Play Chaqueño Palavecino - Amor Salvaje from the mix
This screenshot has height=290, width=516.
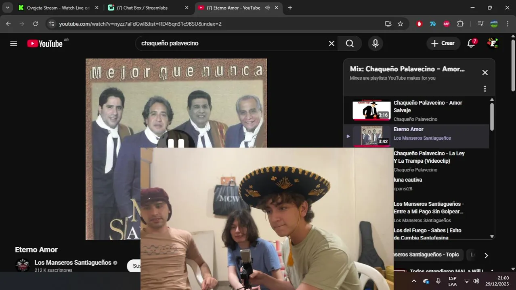coord(416,110)
